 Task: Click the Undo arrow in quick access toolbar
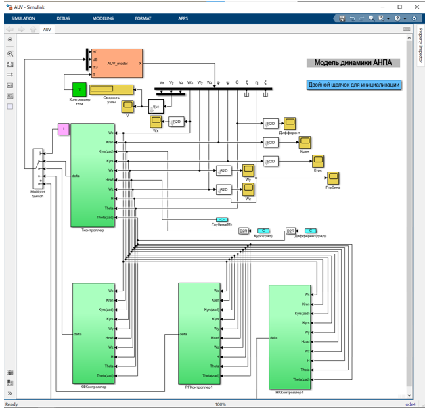tap(352, 18)
